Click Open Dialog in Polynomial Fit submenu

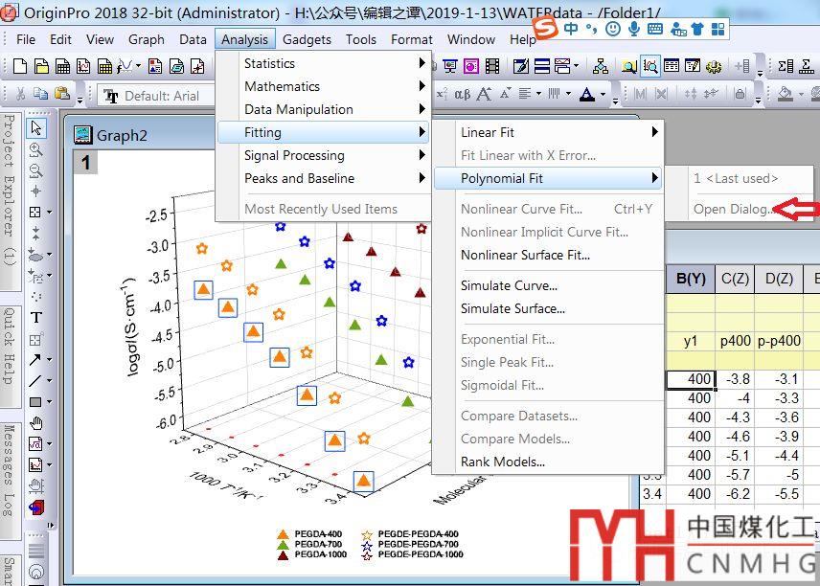(734, 209)
